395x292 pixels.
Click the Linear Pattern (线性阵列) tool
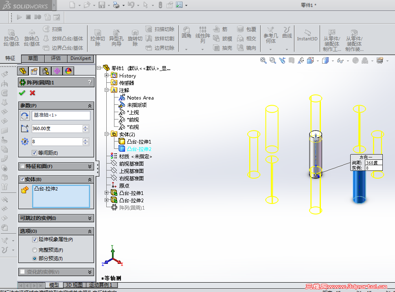[202, 35]
